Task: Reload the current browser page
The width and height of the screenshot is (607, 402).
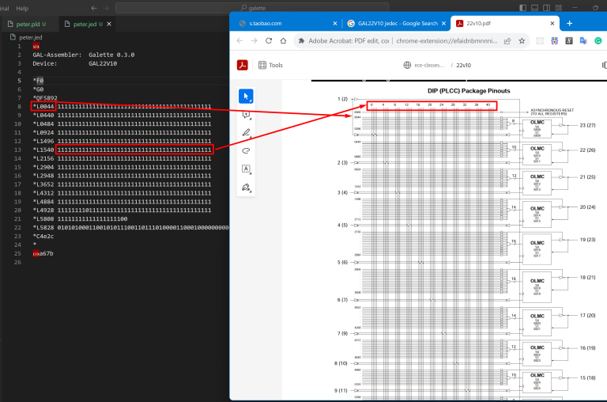Action: pos(269,40)
